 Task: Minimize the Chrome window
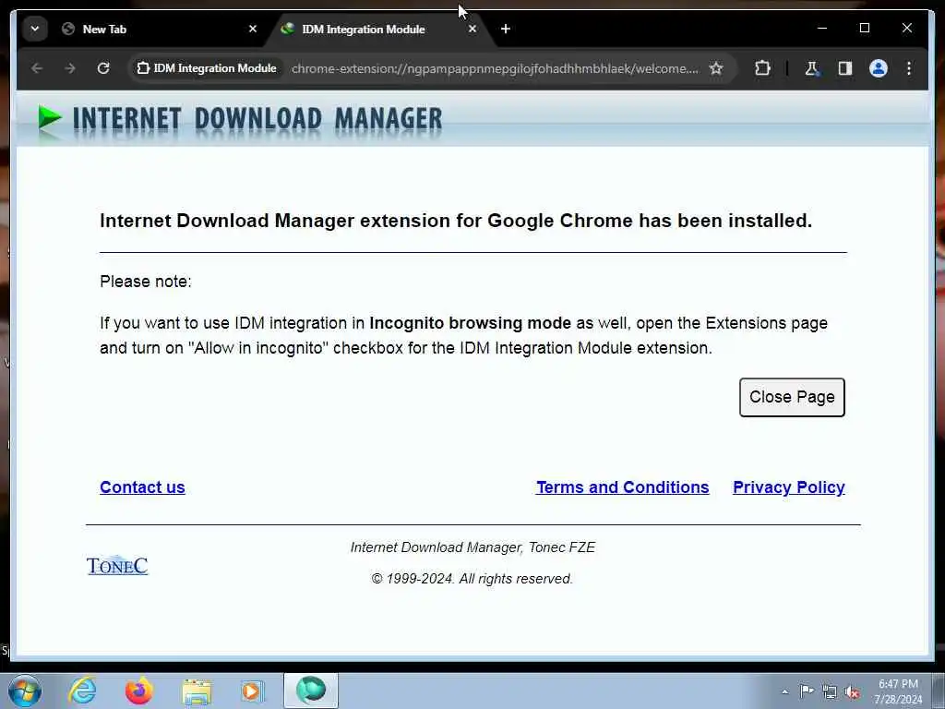pos(822,29)
